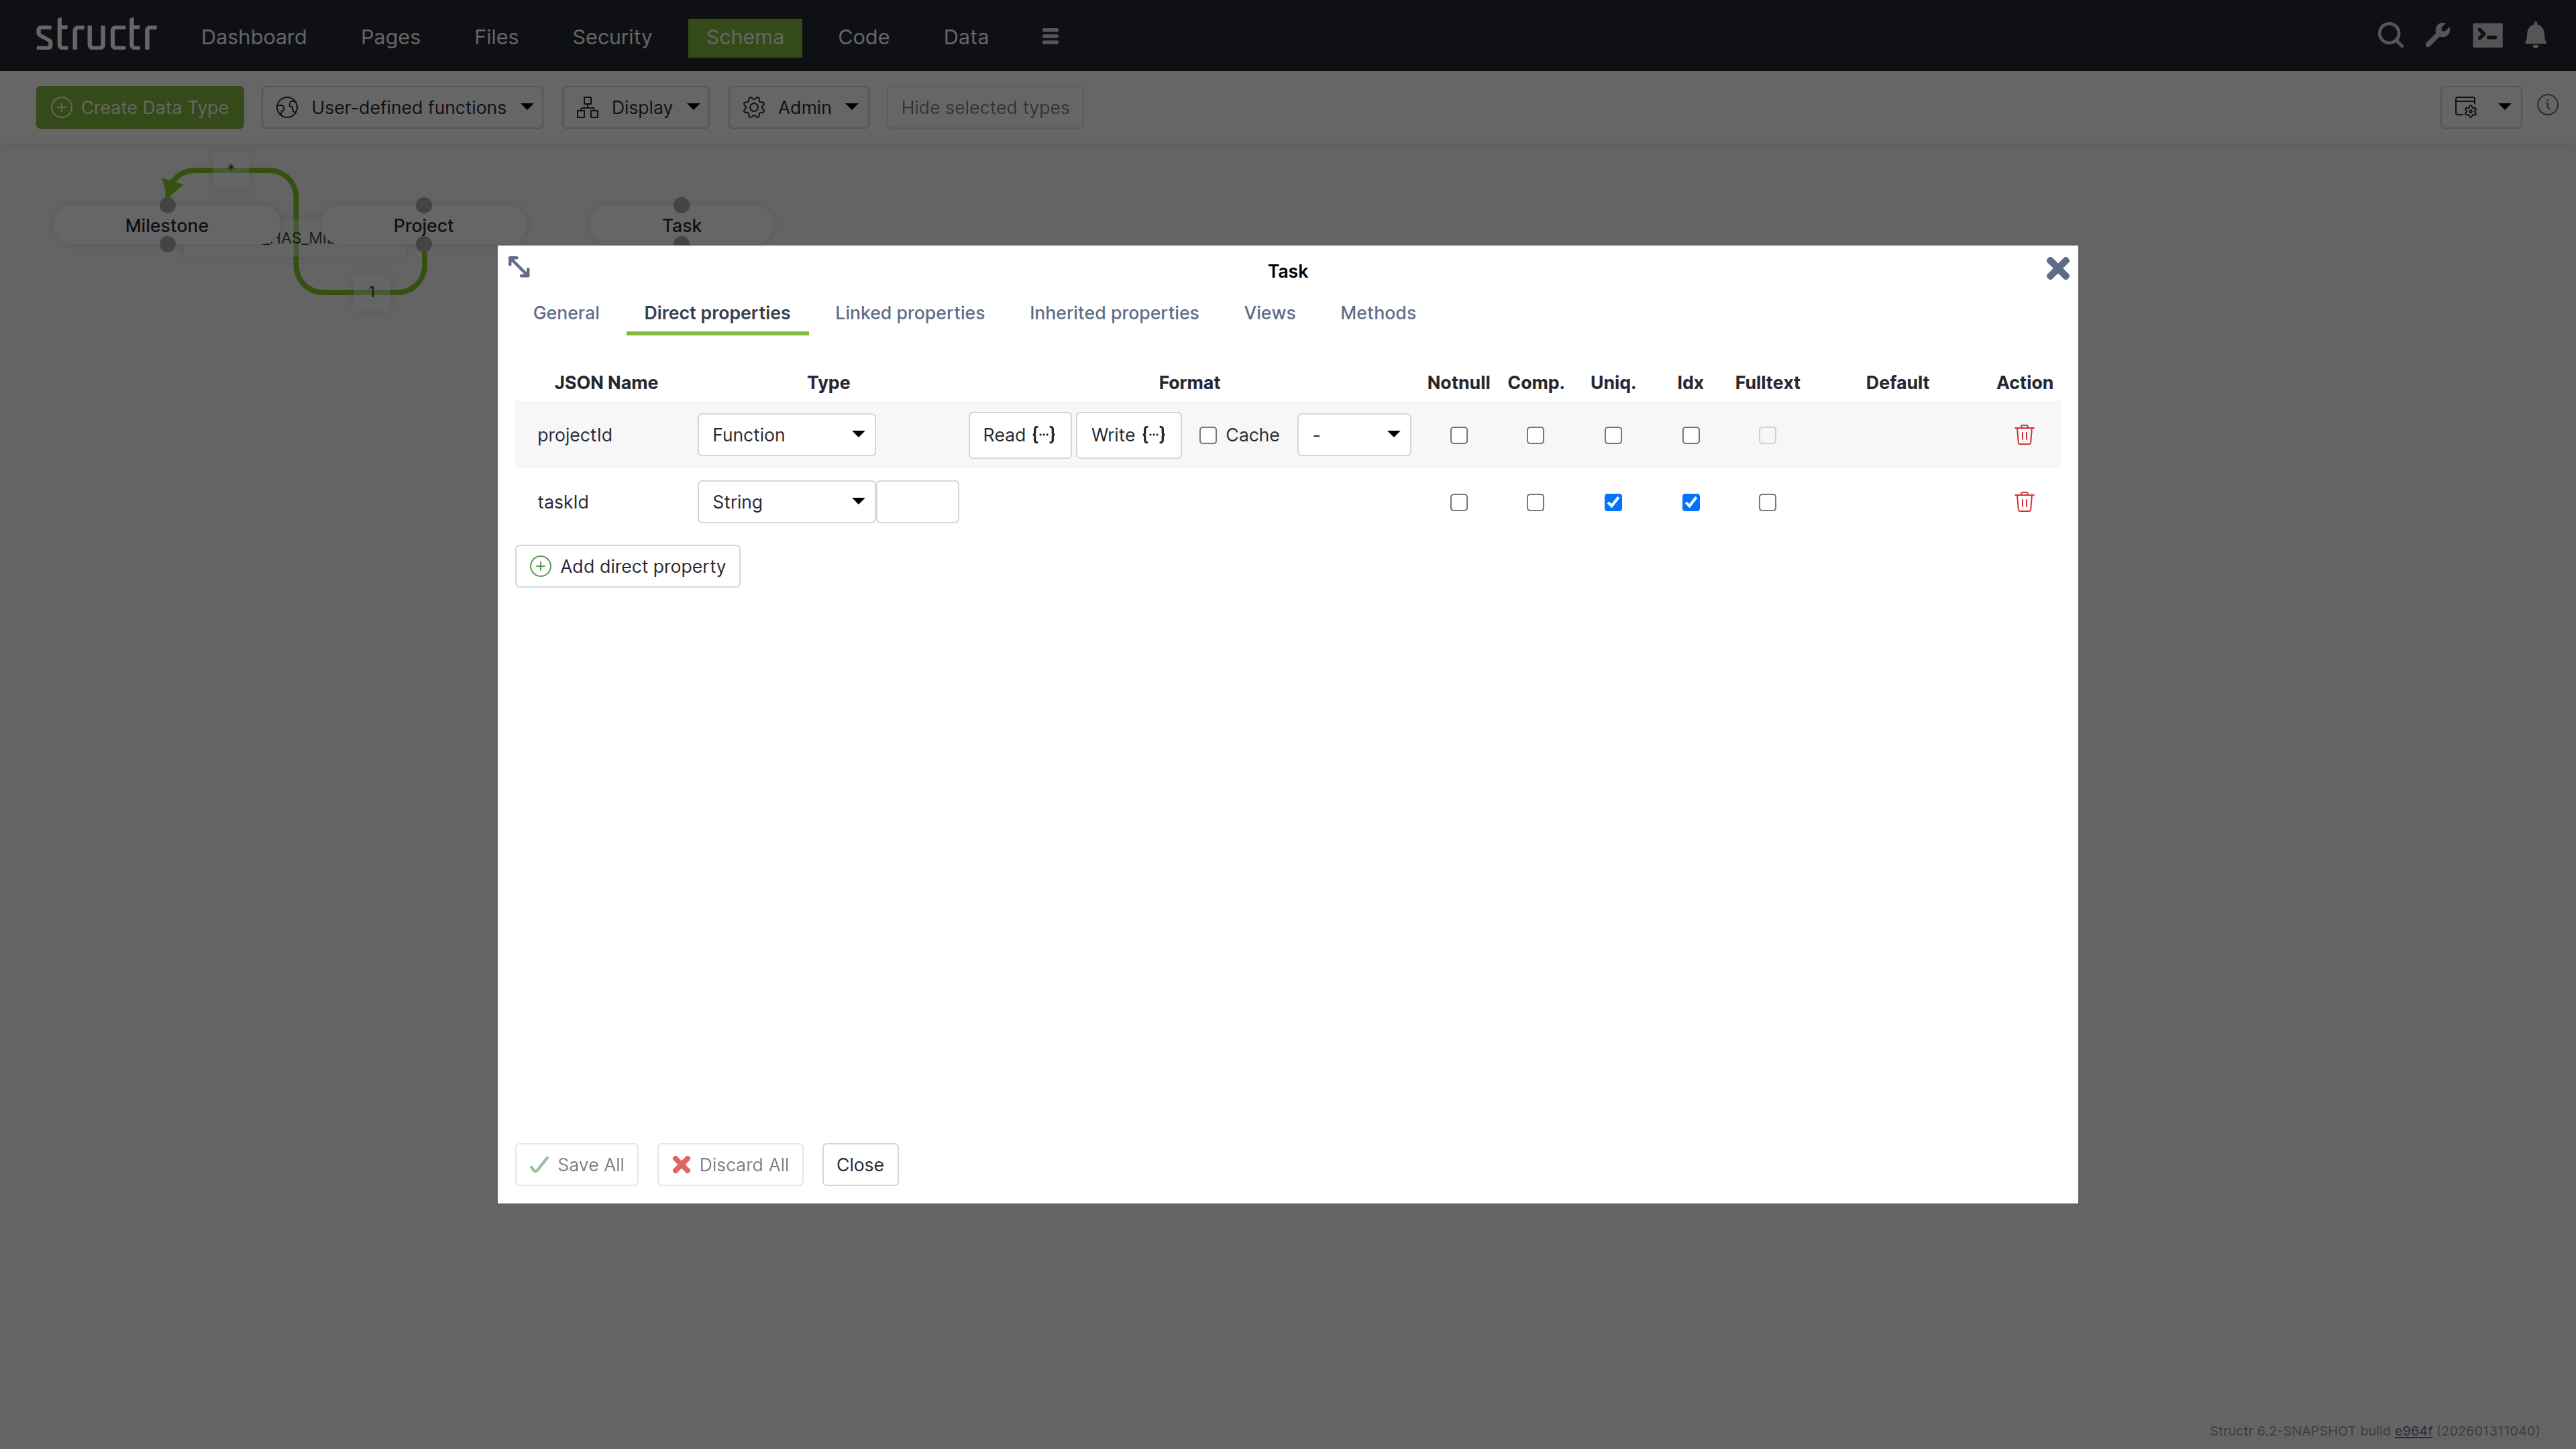Enable the Cache checkbox for projectId

1207,435
